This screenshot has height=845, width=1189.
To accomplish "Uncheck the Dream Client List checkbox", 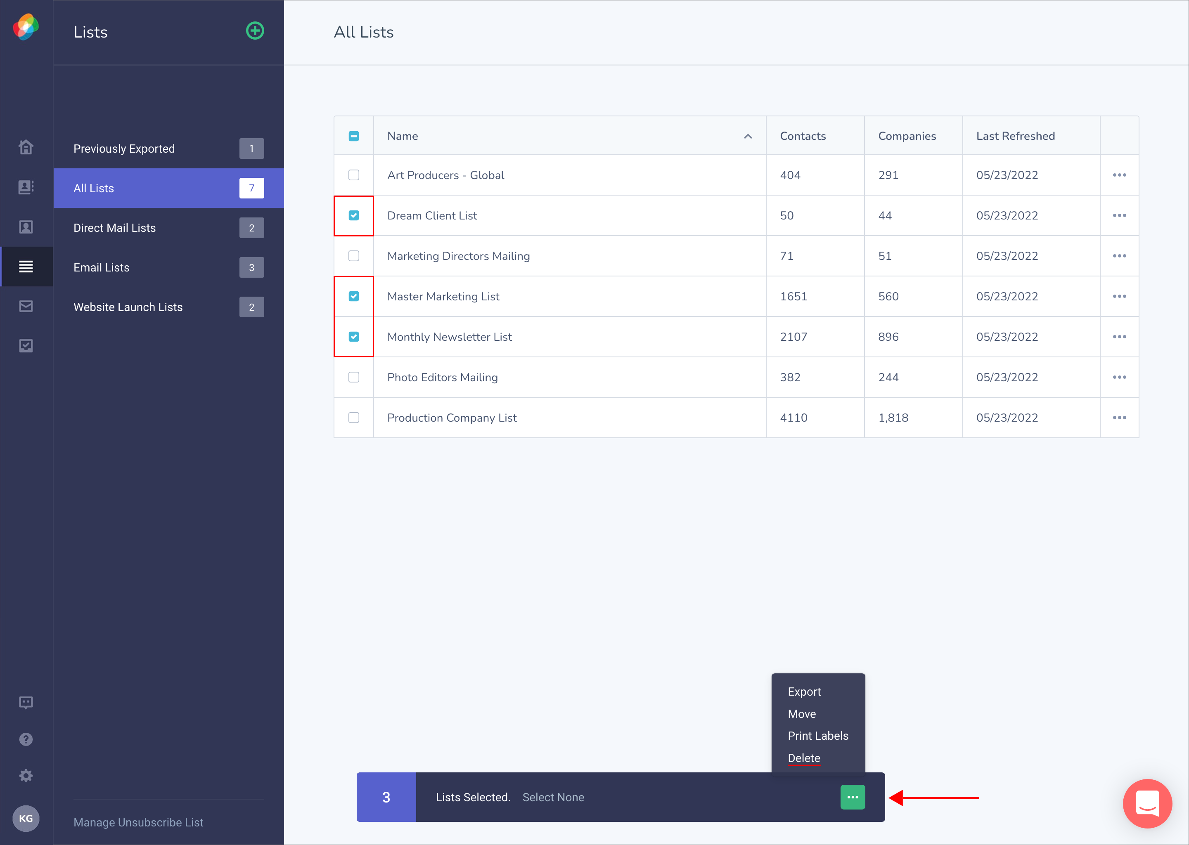I will click(x=353, y=215).
